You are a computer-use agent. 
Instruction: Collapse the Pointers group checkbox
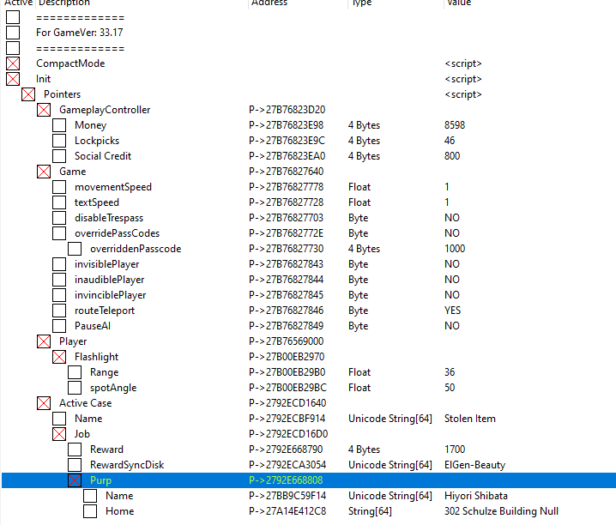pyautogui.click(x=28, y=94)
